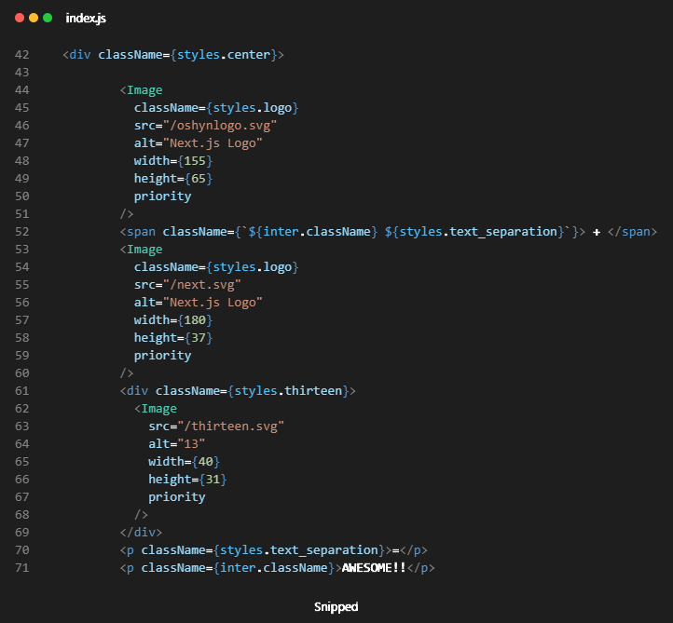Click 'styles.text_separation' on line 70

[298, 550]
